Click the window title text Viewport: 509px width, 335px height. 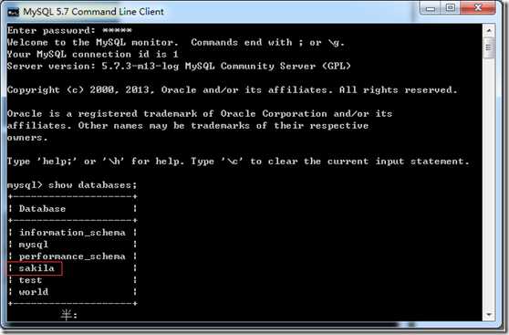tap(93, 12)
